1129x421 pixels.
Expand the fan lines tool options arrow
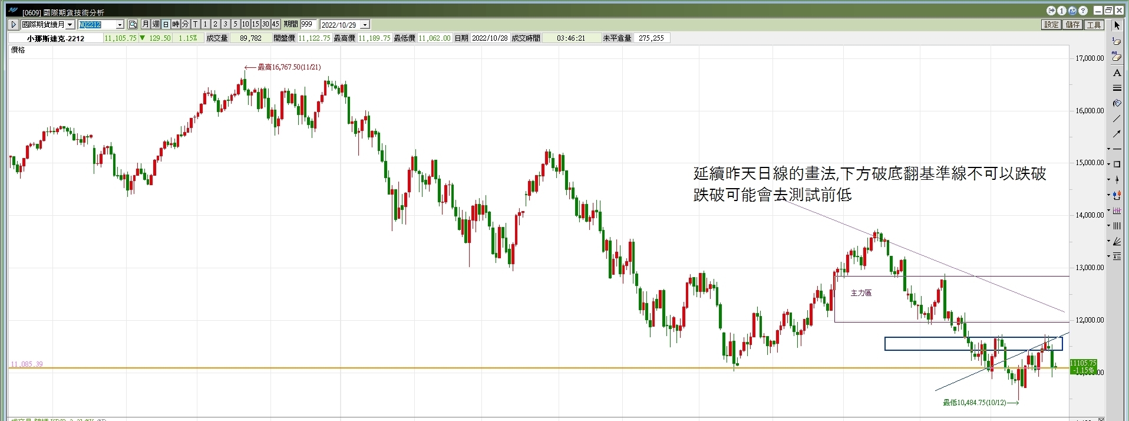[x=1108, y=241]
